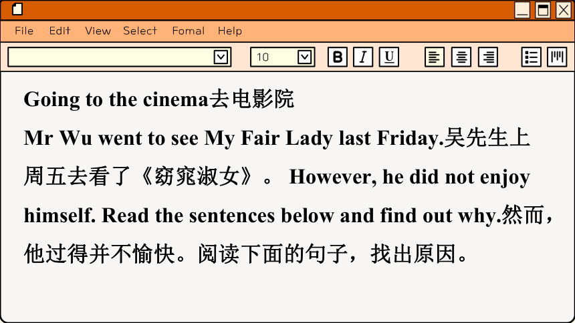Image resolution: width=575 pixels, height=323 pixels.
Task: Toggle Underline formatting
Action: point(389,57)
